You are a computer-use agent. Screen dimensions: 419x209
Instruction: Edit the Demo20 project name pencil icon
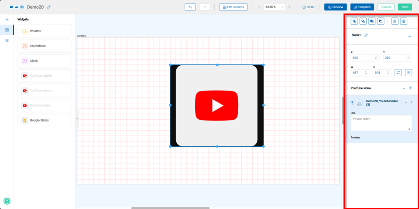point(49,7)
